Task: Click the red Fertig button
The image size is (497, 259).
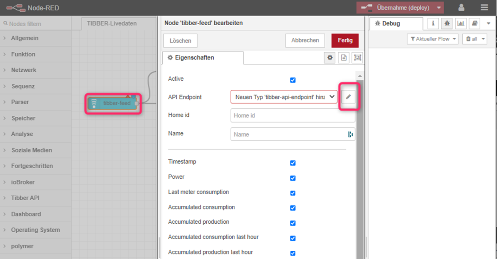Action: click(345, 41)
